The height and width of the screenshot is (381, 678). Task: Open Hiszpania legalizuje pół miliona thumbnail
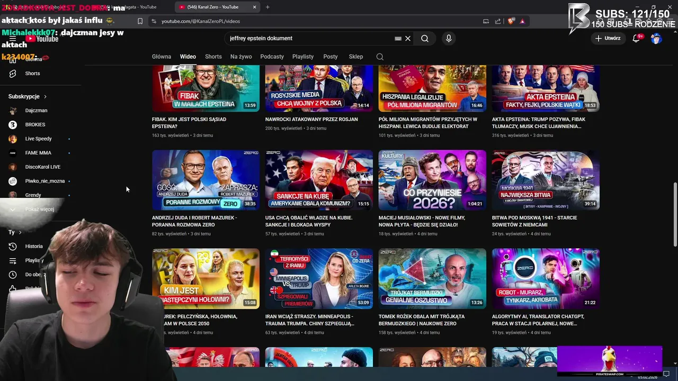coord(432,88)
